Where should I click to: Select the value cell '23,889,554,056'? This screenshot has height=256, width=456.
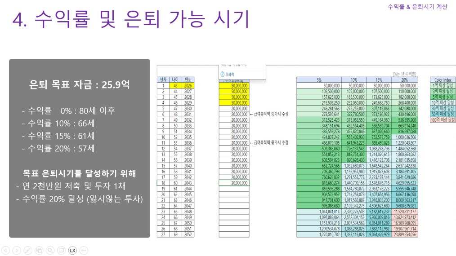[x=405, y=234]
